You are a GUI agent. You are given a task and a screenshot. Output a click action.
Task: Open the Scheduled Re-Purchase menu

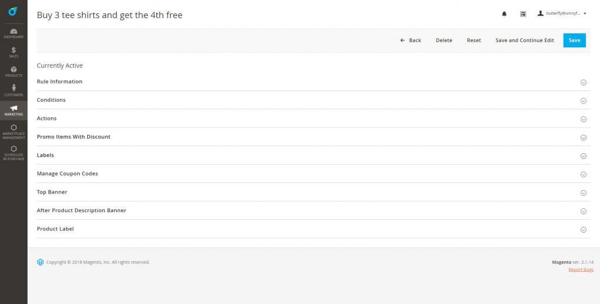(x=13, y=153)
